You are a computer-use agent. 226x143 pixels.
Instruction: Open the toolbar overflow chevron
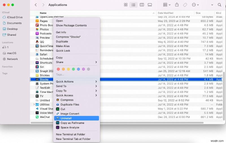click(x=212, y=5)
